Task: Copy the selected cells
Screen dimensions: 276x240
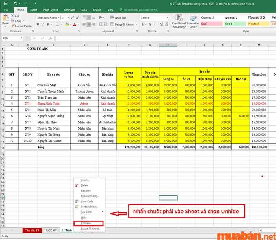Action: coord(16,21)
